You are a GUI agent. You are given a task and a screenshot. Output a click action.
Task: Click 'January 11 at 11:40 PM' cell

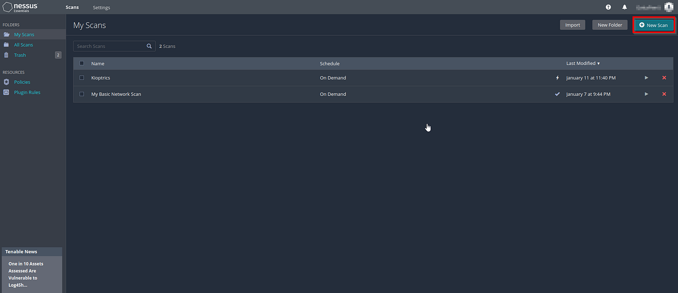coord(591,78)
